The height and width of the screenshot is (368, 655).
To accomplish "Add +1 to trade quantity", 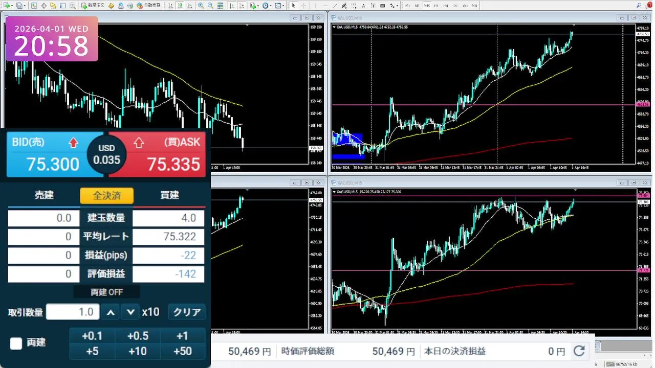I will click(x=183, y=336).
